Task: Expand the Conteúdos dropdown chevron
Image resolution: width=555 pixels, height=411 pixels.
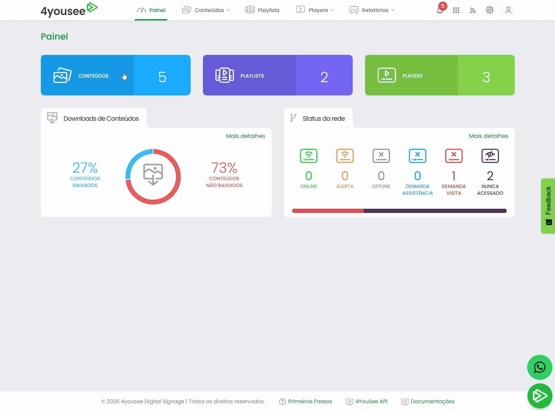Action: click(x=228, y=10)
